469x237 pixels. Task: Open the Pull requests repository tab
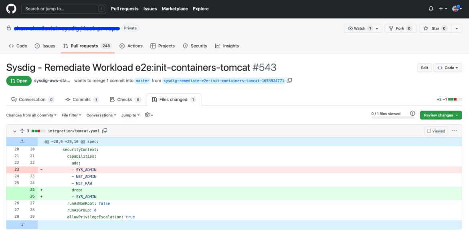pos(87,46)
